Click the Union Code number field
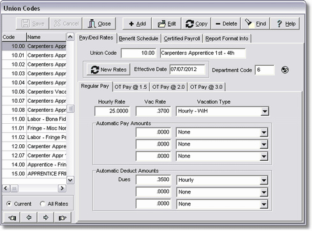312x231 pixels. [x=138, y=53]
